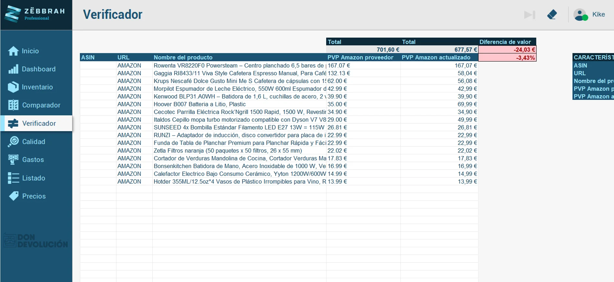Screen dimensions: 614x282
Task: Click the RUNZI Adaptador de inducción product
Action: coord(239,135)
